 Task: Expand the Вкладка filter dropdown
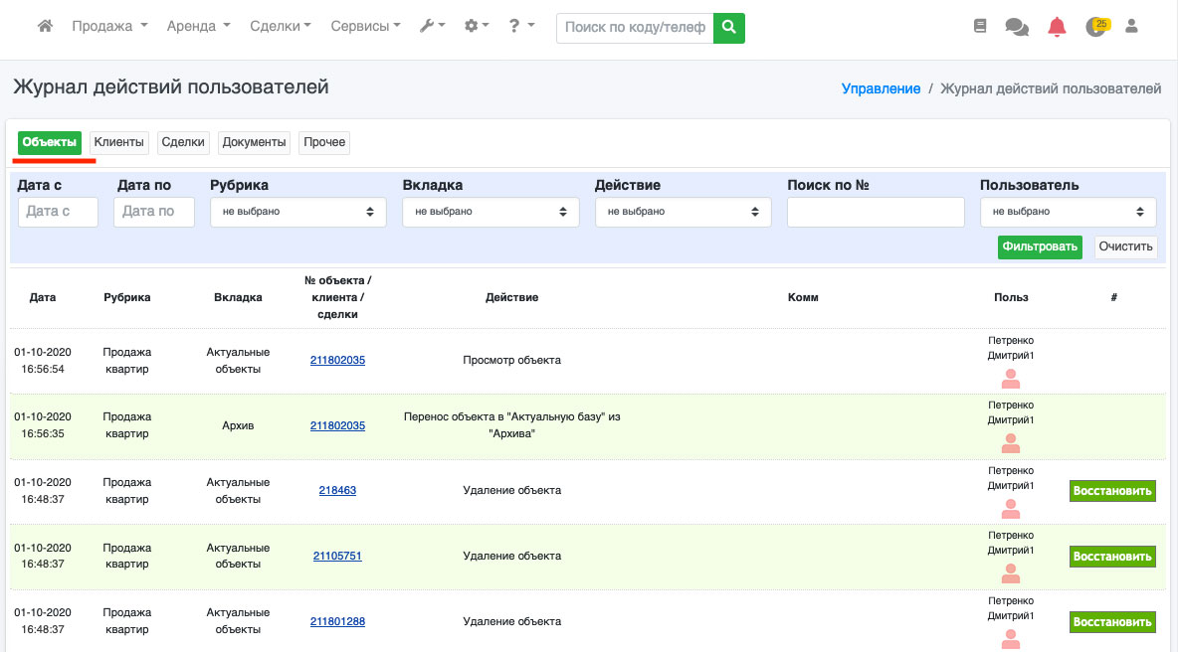(x=491, y=212)
